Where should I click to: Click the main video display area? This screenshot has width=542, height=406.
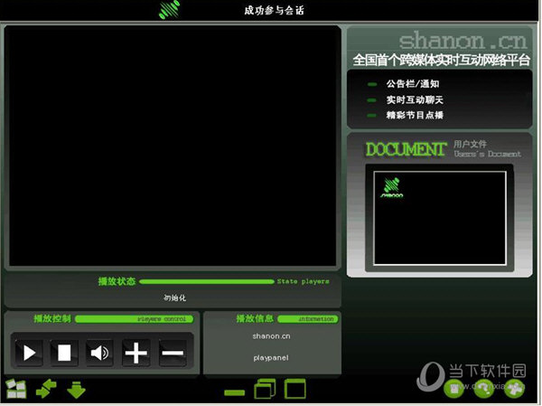(173, 146)
